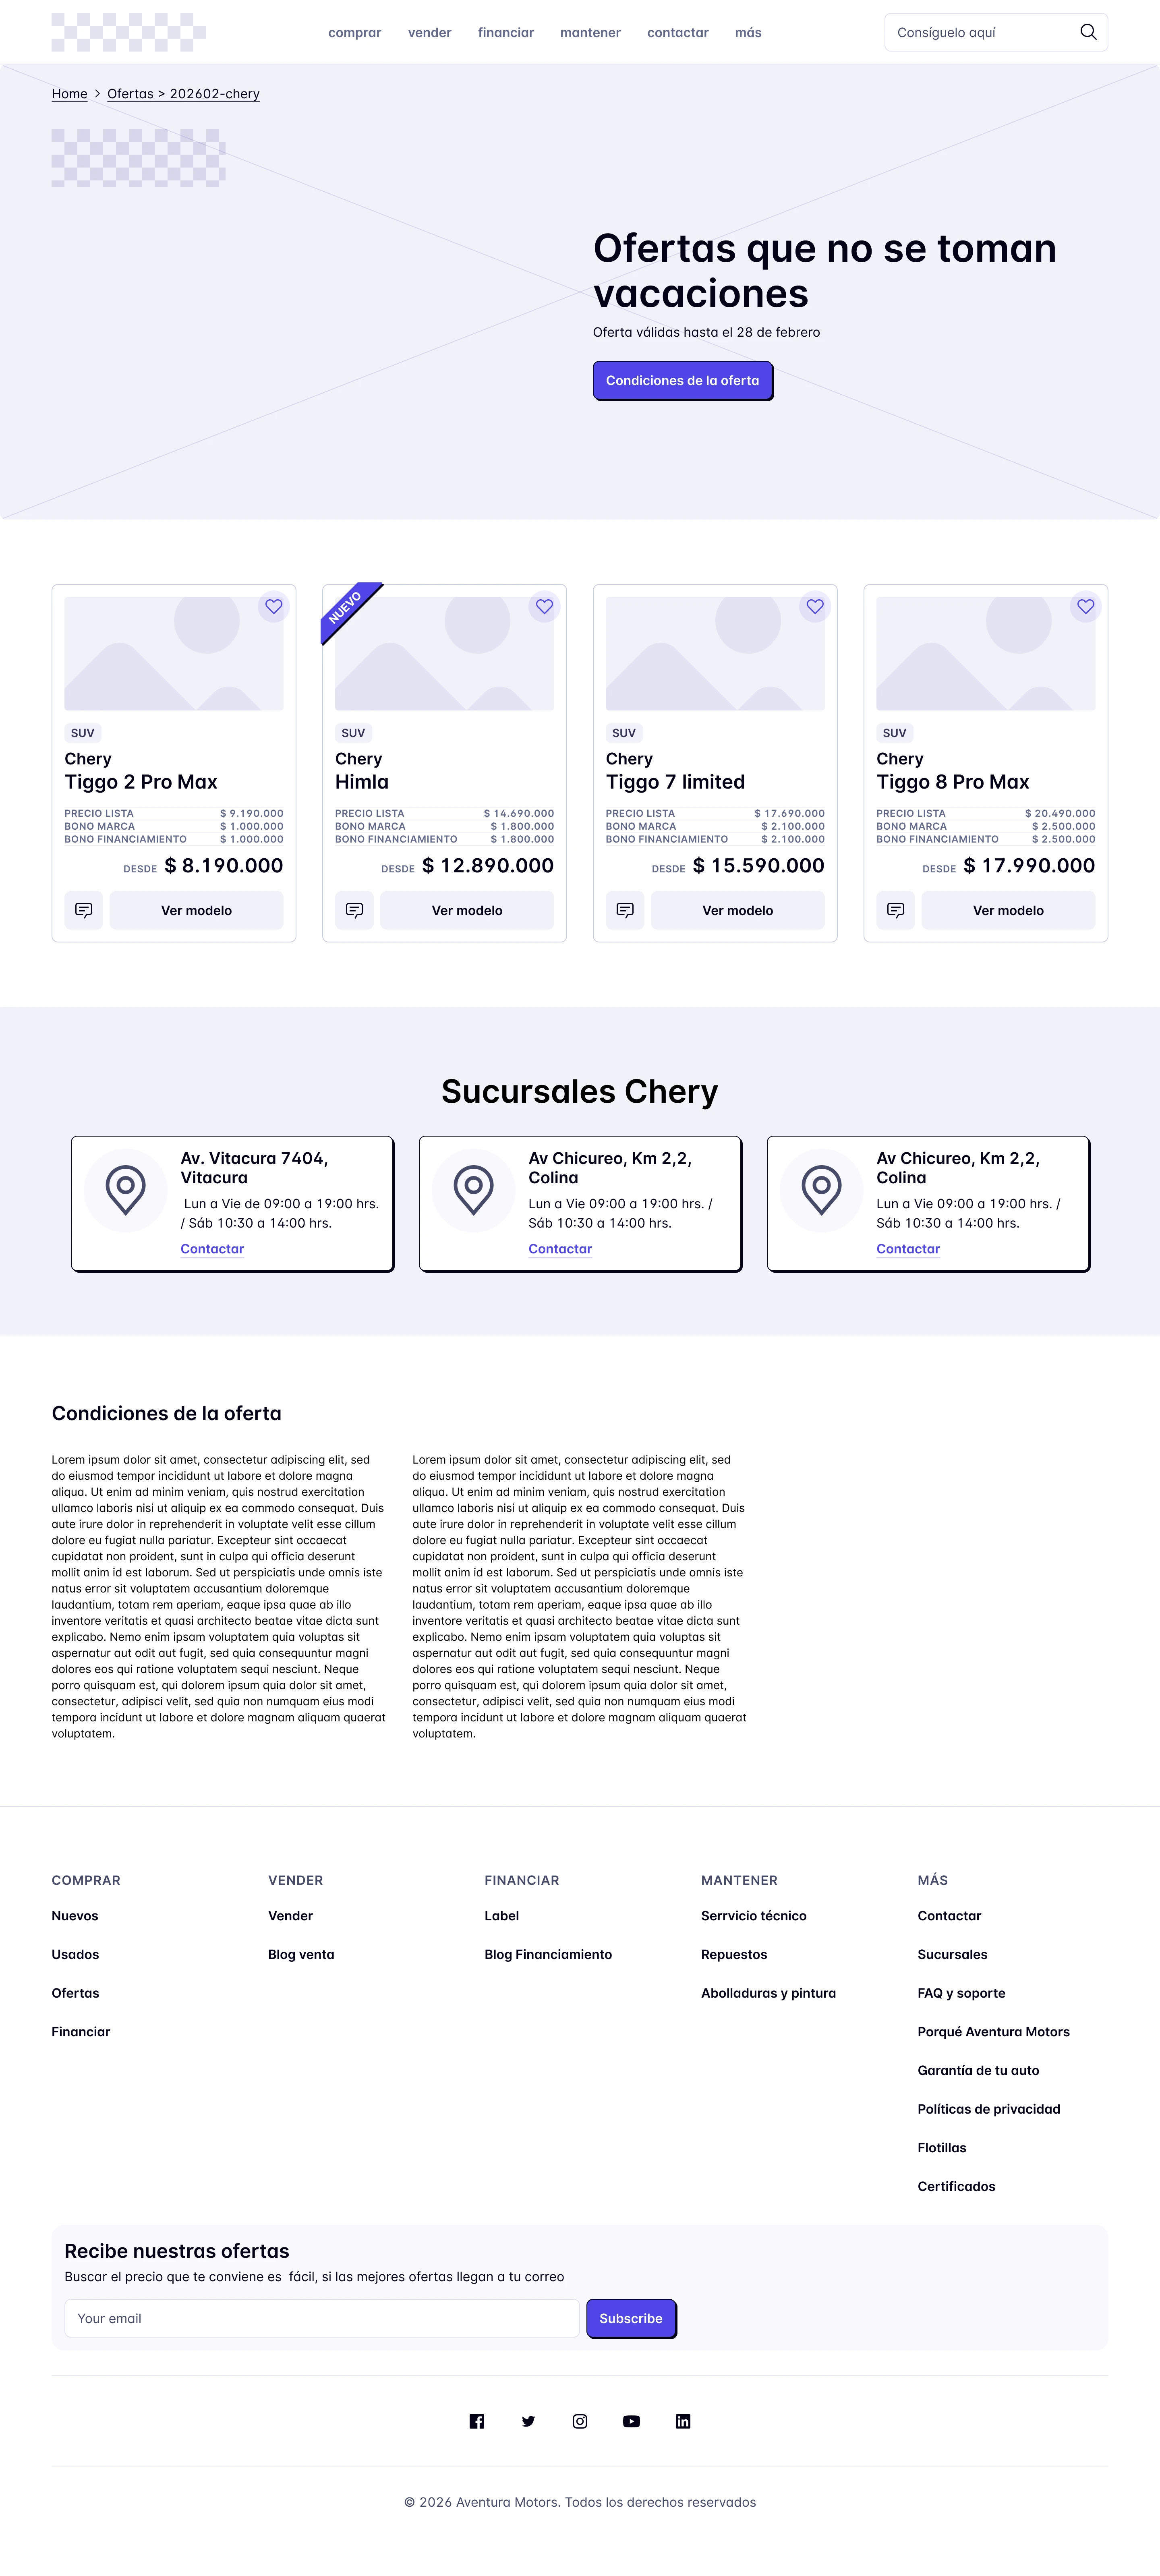Click the search magnifier icon
Screen dimensions: 1160x2576
1088,32
